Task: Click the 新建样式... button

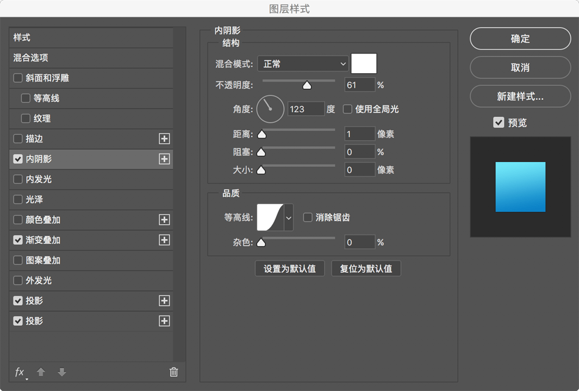Action: 520,96
